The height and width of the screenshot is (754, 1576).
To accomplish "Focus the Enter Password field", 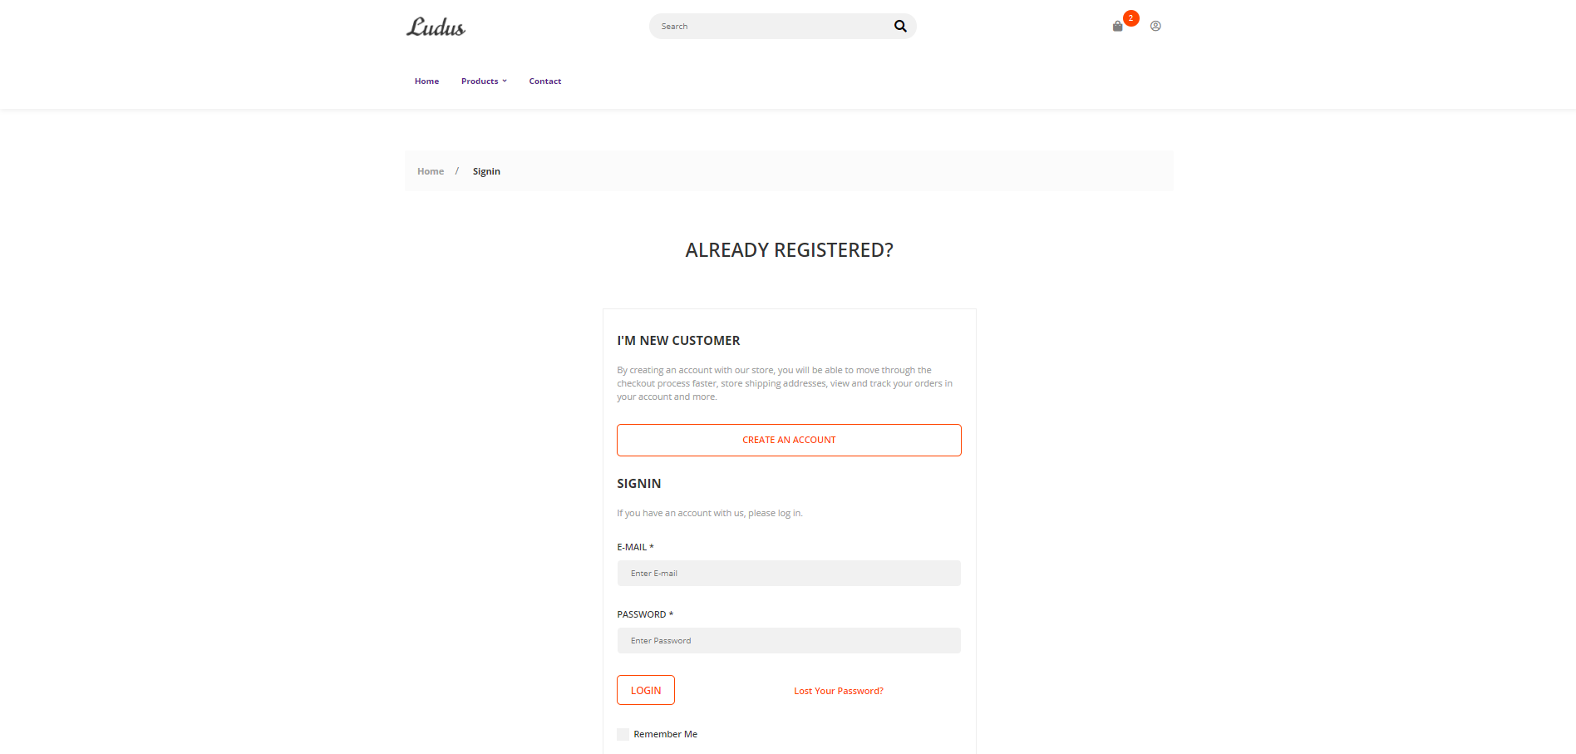I will tap(789, 641).
